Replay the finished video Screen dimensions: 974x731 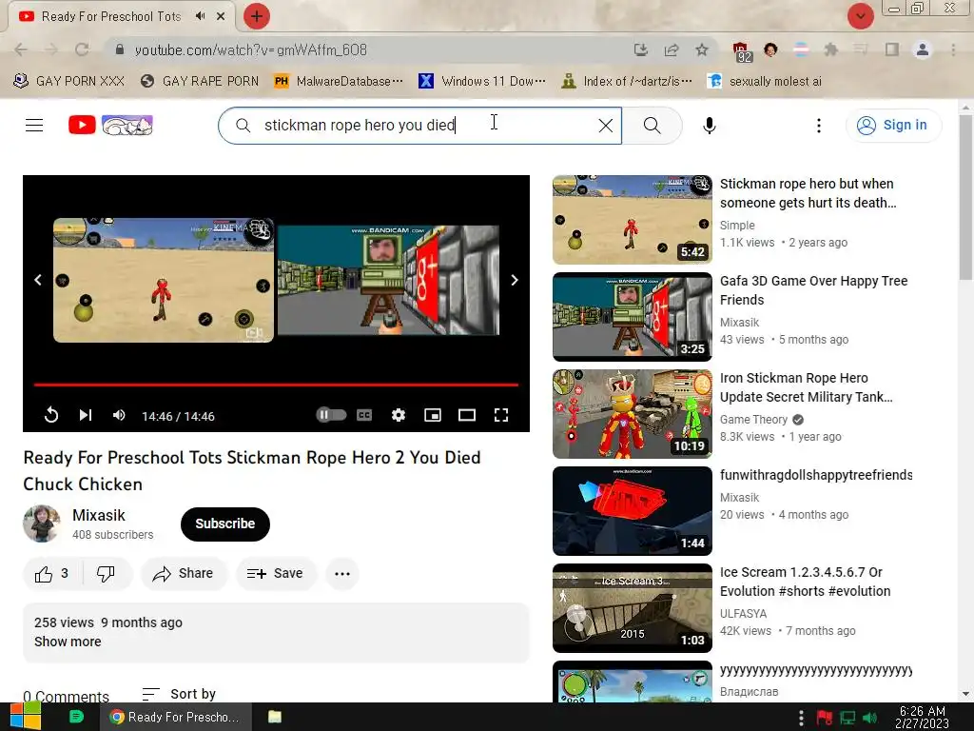pos(51,415)
